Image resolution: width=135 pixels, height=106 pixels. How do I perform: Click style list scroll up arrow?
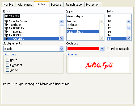point(102,22)
